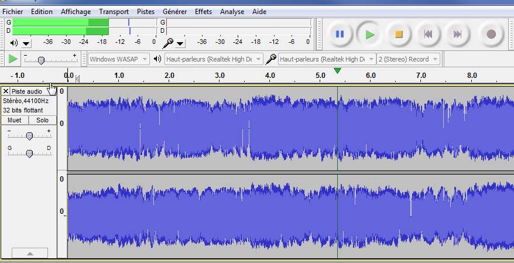The width and height of the screenshot is (514, 263).
Task: Open the Affichage menu
Action: pos(76,12)
